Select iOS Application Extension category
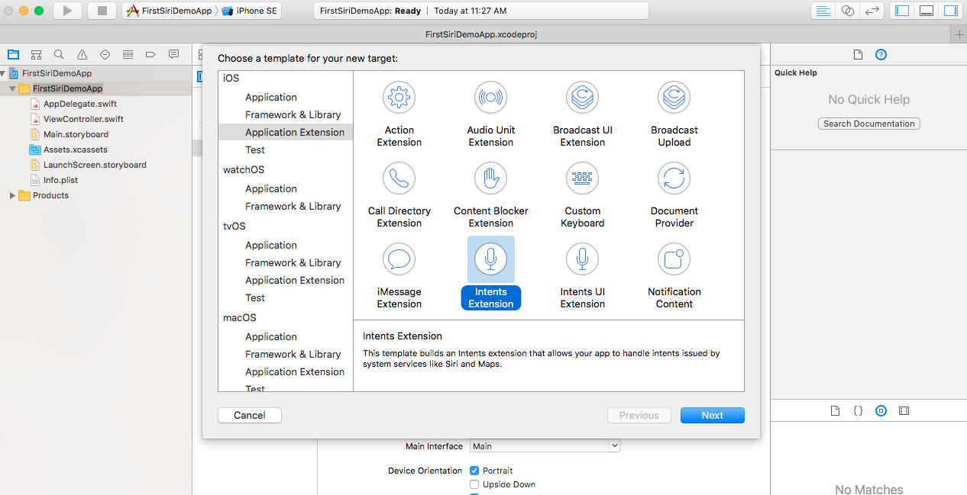 coord(295,132)
